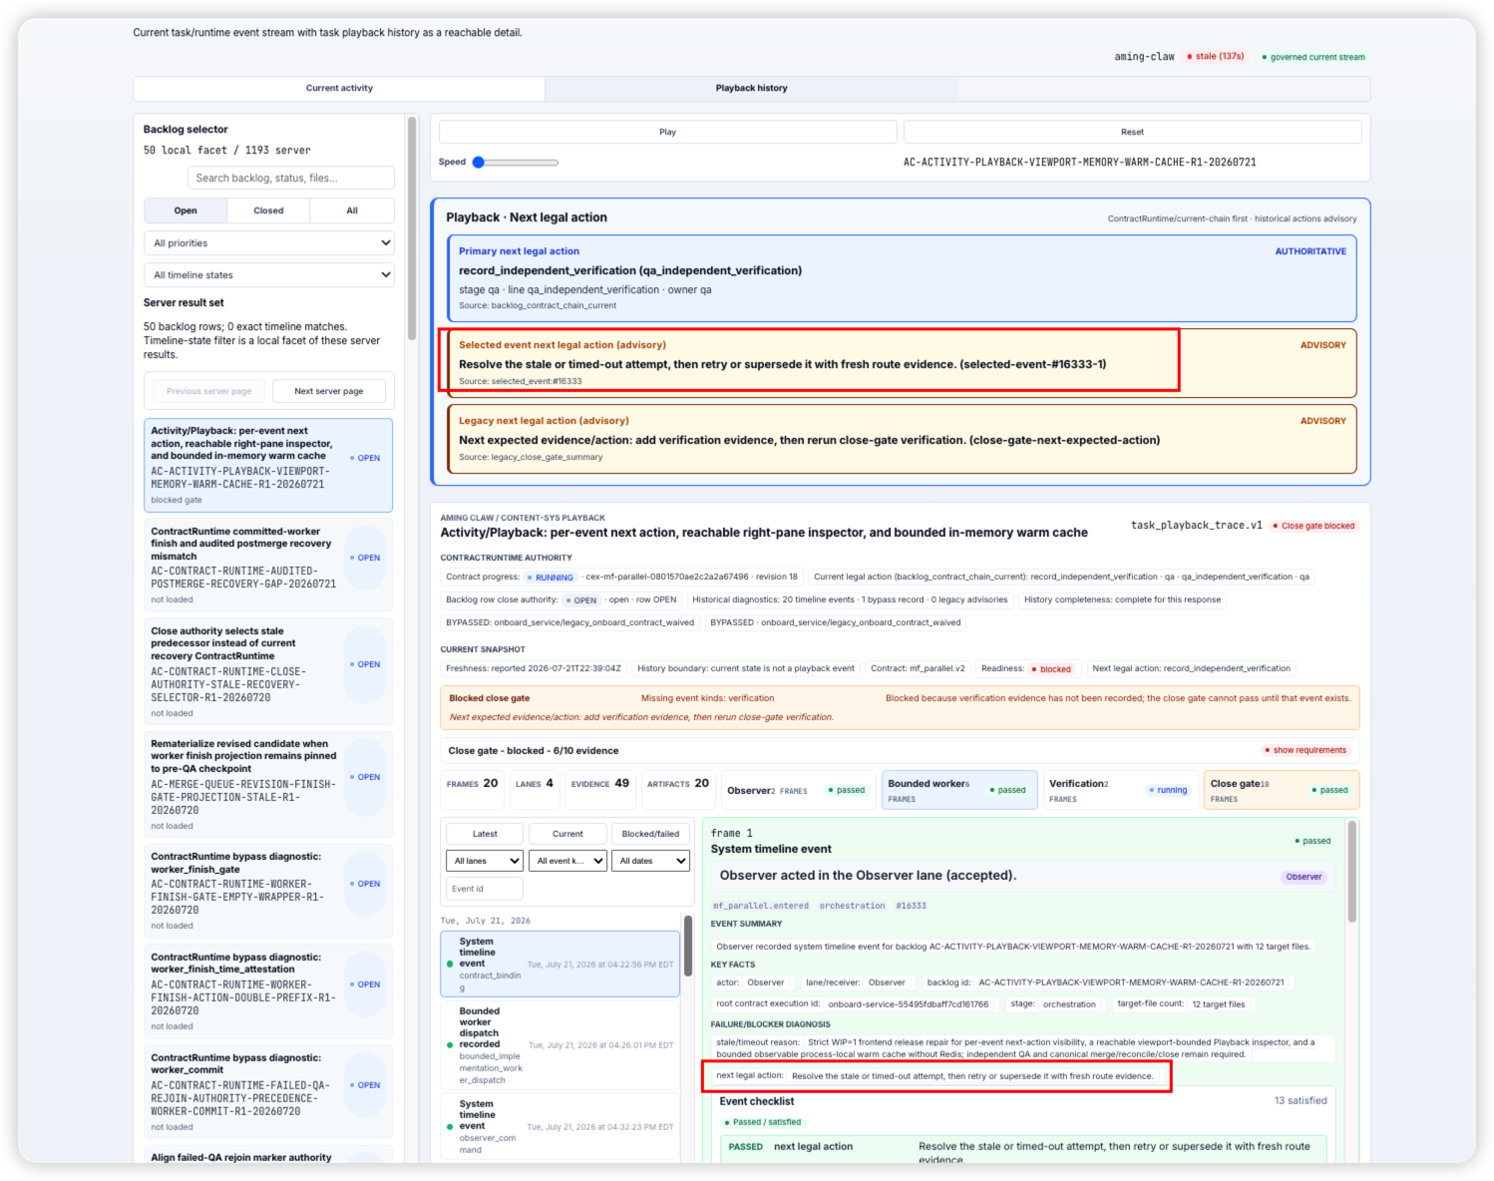Click the task_playback_trace.v1 label

click(x=1196, y=525)
